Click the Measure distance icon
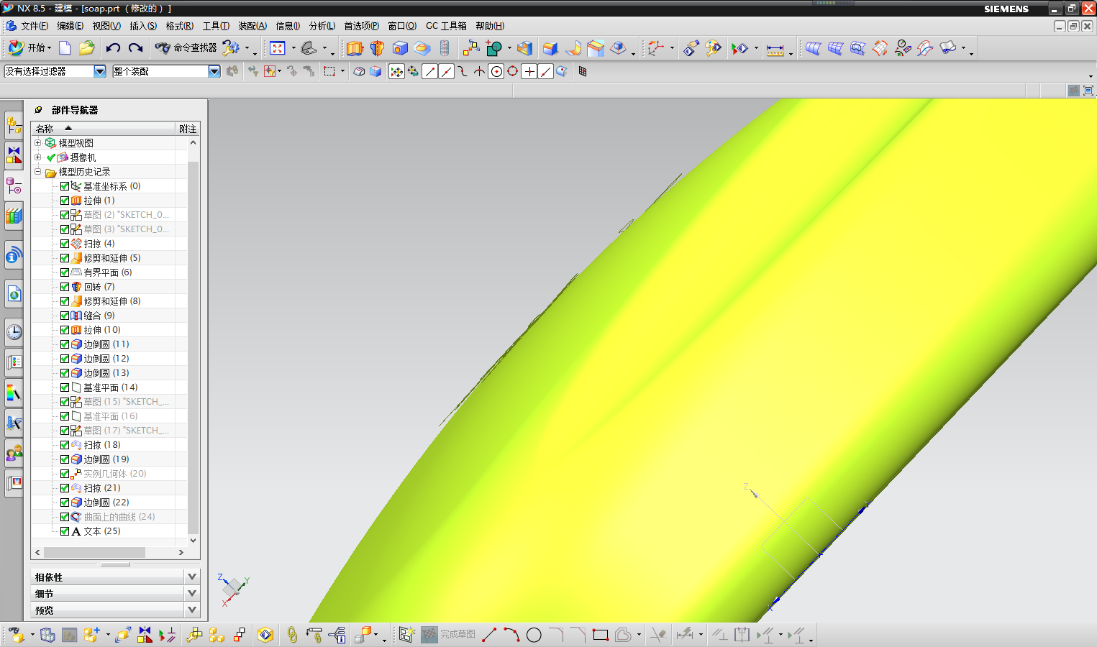 775,49
